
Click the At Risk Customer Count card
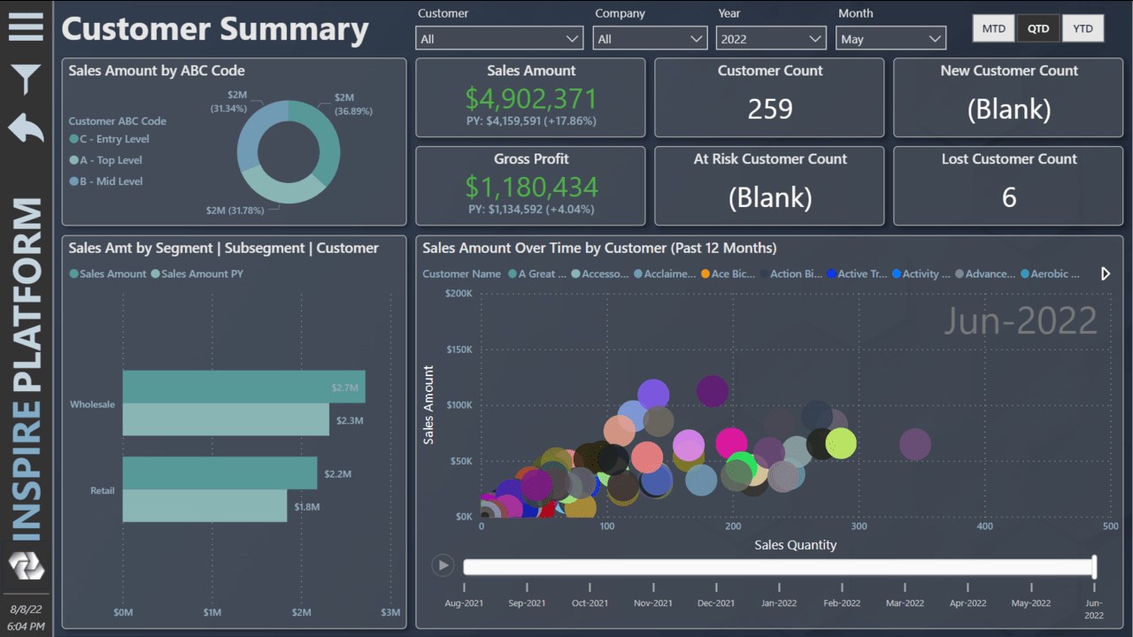point(769,186)
